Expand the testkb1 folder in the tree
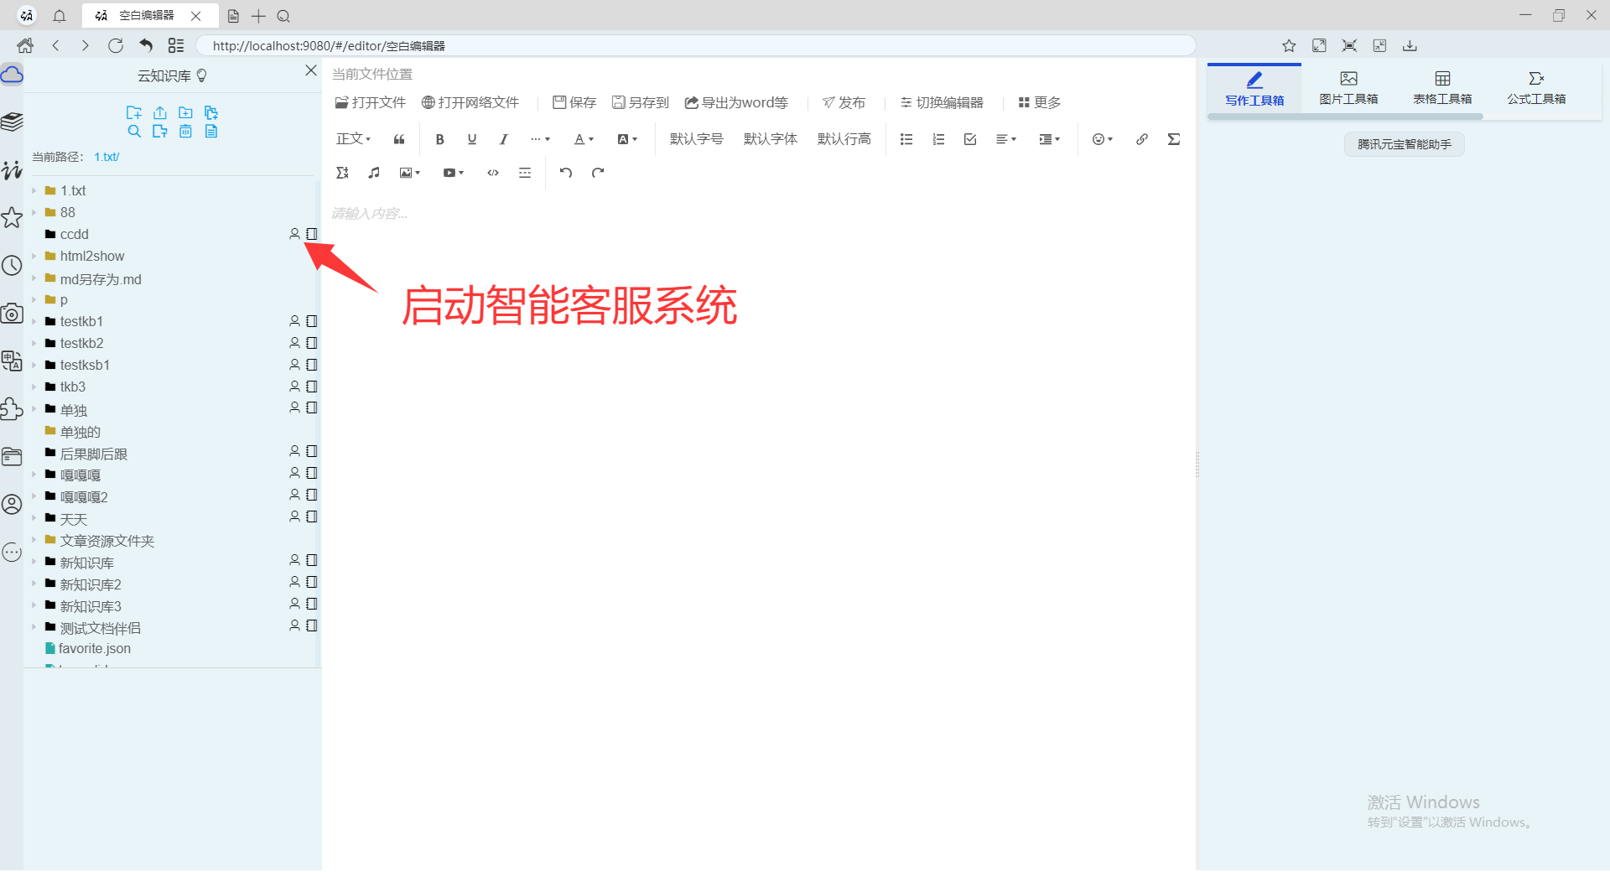 (34, 321)
